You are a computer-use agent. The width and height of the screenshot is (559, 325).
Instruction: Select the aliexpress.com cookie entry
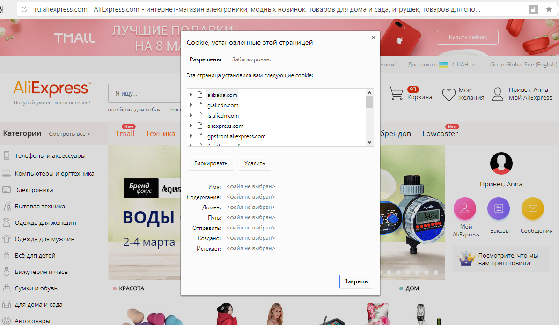click(225, 126)
